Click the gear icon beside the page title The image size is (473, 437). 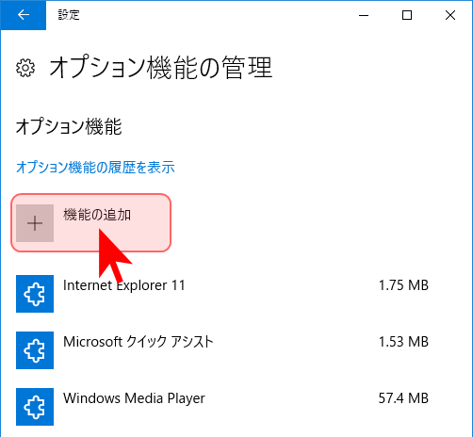(x=25, y=68)
